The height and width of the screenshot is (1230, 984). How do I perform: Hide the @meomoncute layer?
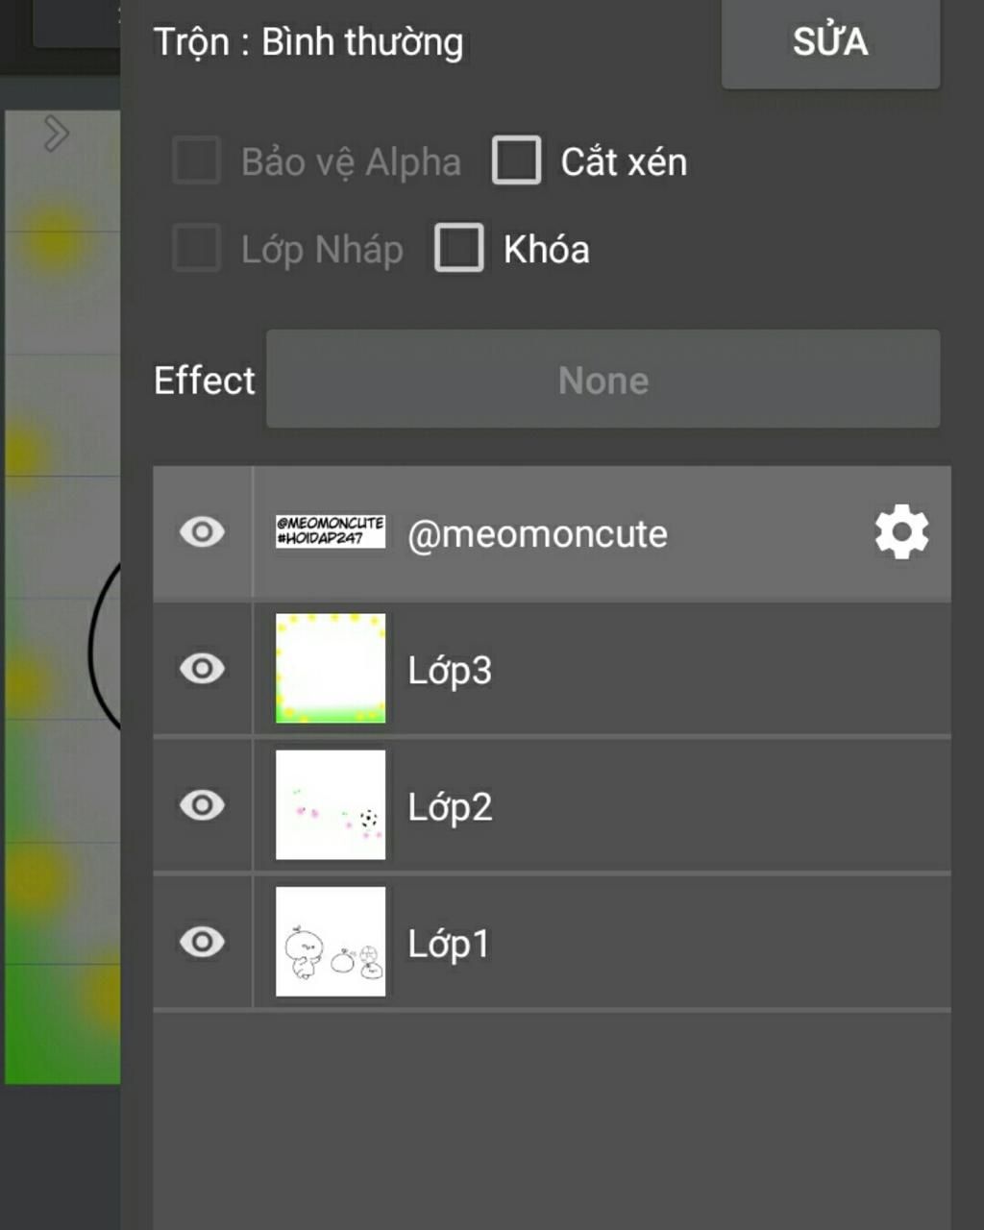[202, 532]
